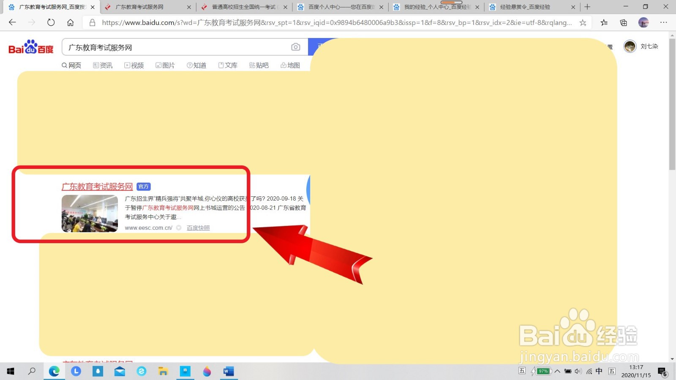Switch to 我的经验_个人中心 tab
Image resolution: width=676 pixels, height=380 pixels.
tap(436, 7)
